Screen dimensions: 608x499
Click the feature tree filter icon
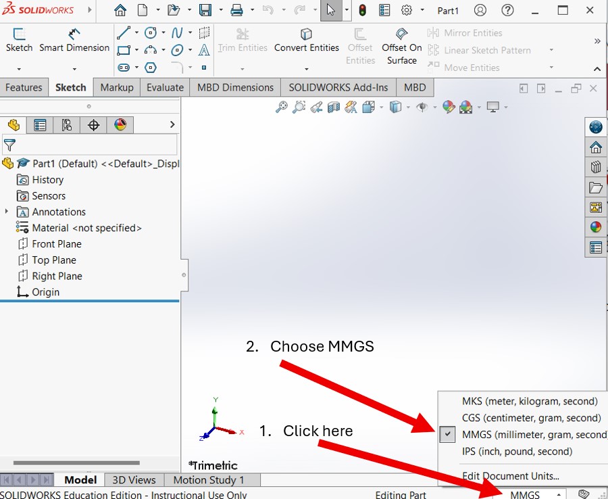[9, 145]
